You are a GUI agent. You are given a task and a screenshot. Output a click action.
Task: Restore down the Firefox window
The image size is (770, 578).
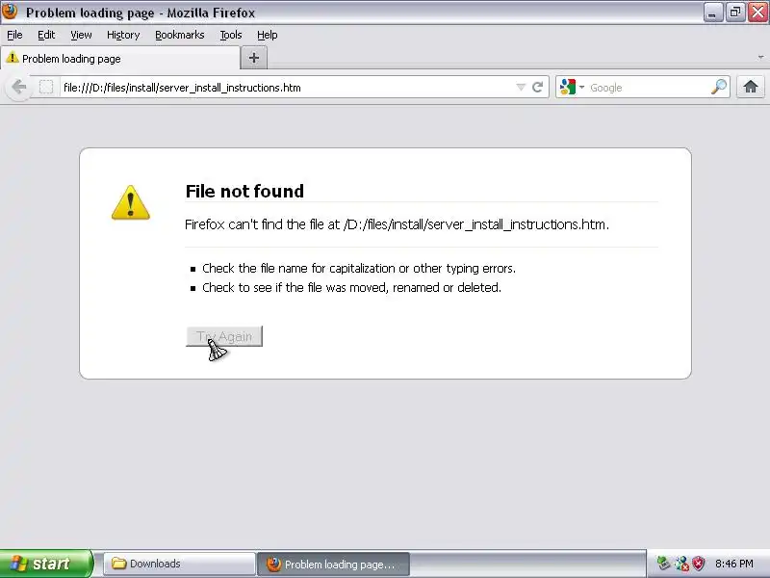[734, 13]
